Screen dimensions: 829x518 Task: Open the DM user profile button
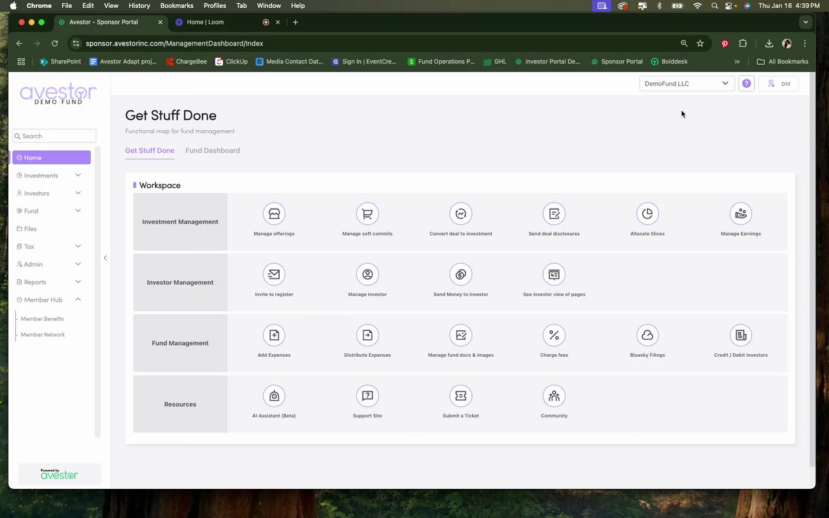pos(778,84)
